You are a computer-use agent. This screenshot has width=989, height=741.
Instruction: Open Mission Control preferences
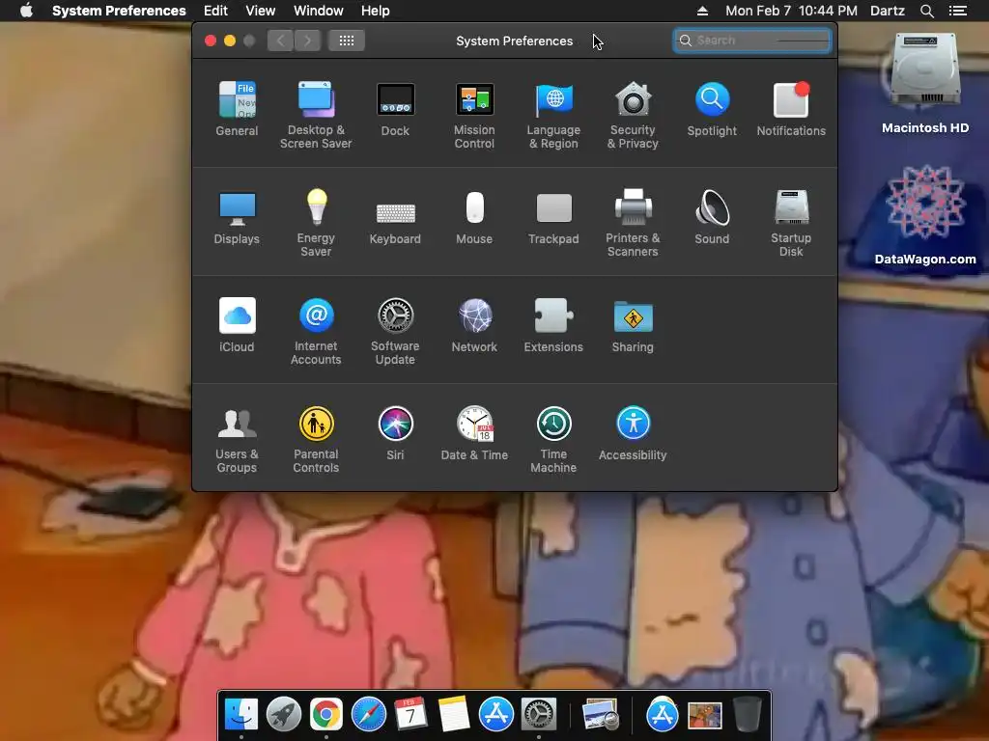click(x=474, y=116)
